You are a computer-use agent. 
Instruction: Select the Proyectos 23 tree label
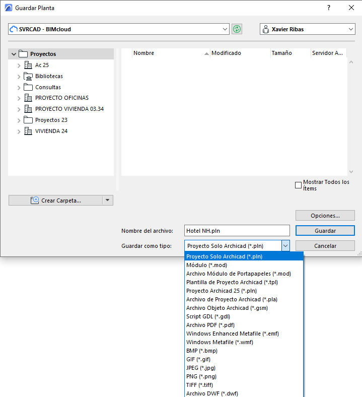51,120
